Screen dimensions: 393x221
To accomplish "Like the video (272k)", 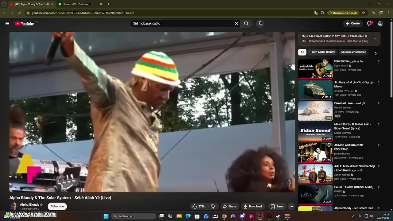I will (199, 206).
